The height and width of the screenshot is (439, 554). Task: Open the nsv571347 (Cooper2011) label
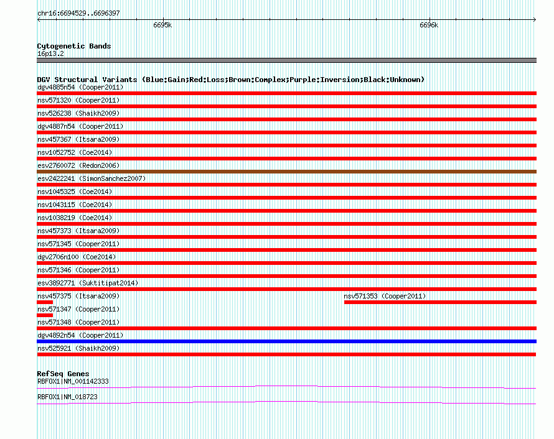tap(78, 309)
